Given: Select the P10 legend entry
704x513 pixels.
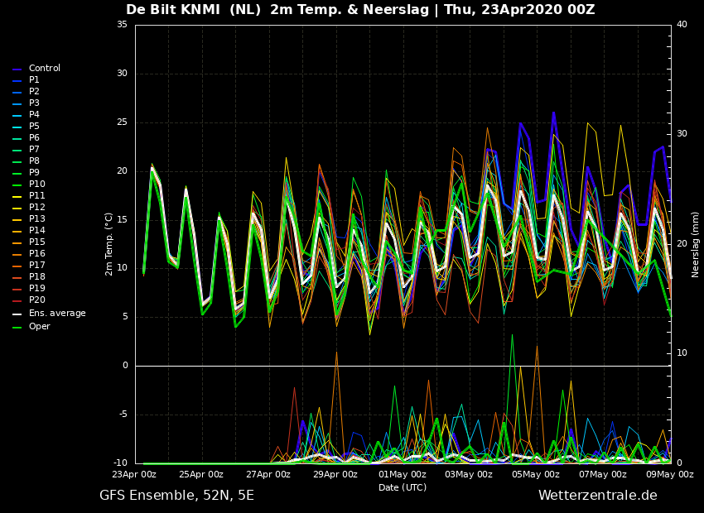Looking at the screenshot, I should click(x=36, y=185).
